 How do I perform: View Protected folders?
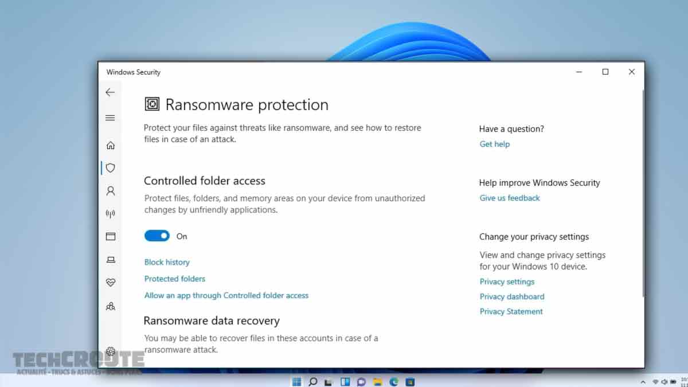[175, 279]
